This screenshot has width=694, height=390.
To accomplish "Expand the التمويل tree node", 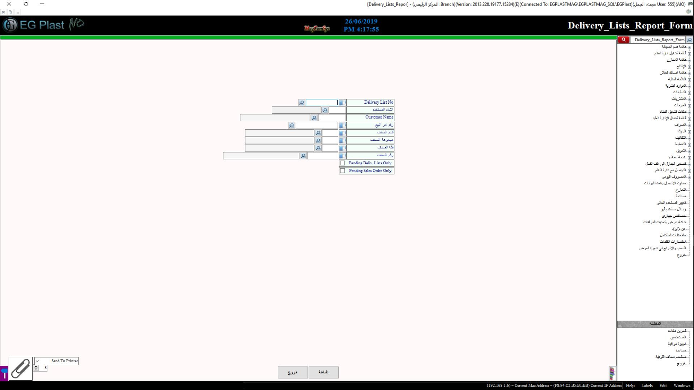I will click(x=689, y=151).
